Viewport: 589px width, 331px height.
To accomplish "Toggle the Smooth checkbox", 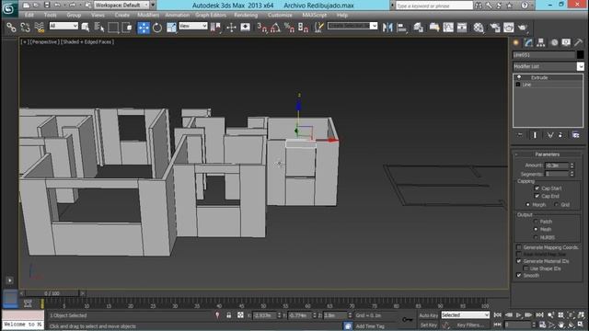I will click(x=519, y=276).
